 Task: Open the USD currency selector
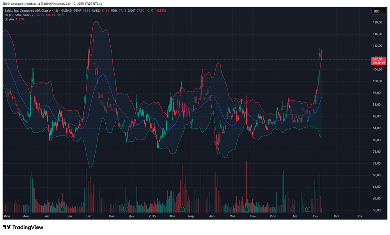376,11
